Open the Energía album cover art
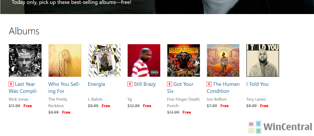 point(104,61)
